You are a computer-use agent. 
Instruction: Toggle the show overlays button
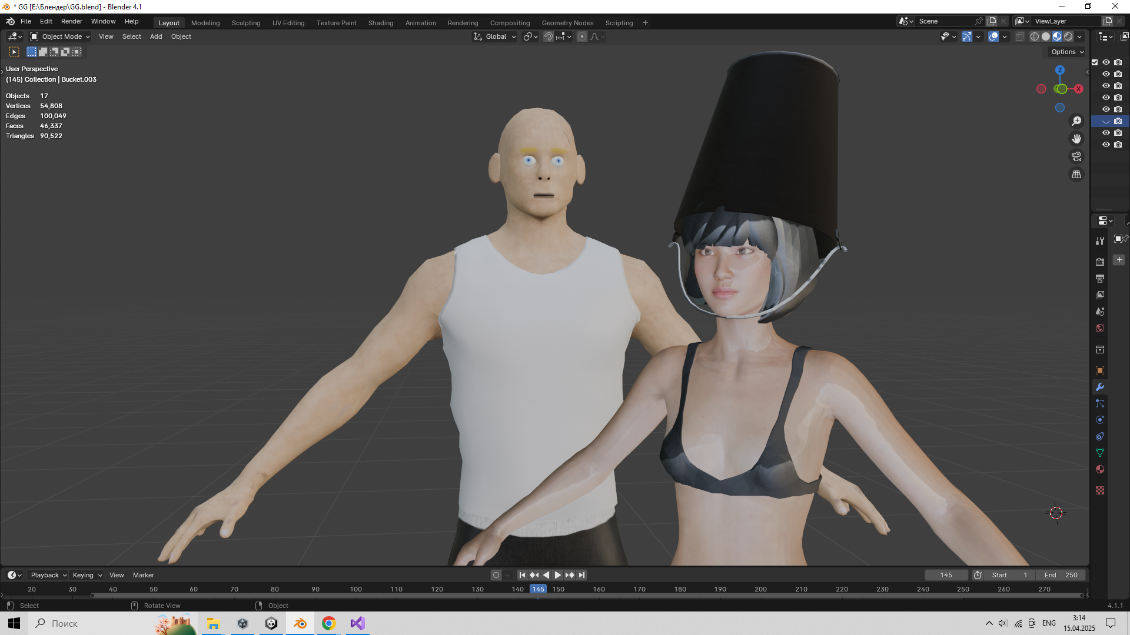(993, 36)
